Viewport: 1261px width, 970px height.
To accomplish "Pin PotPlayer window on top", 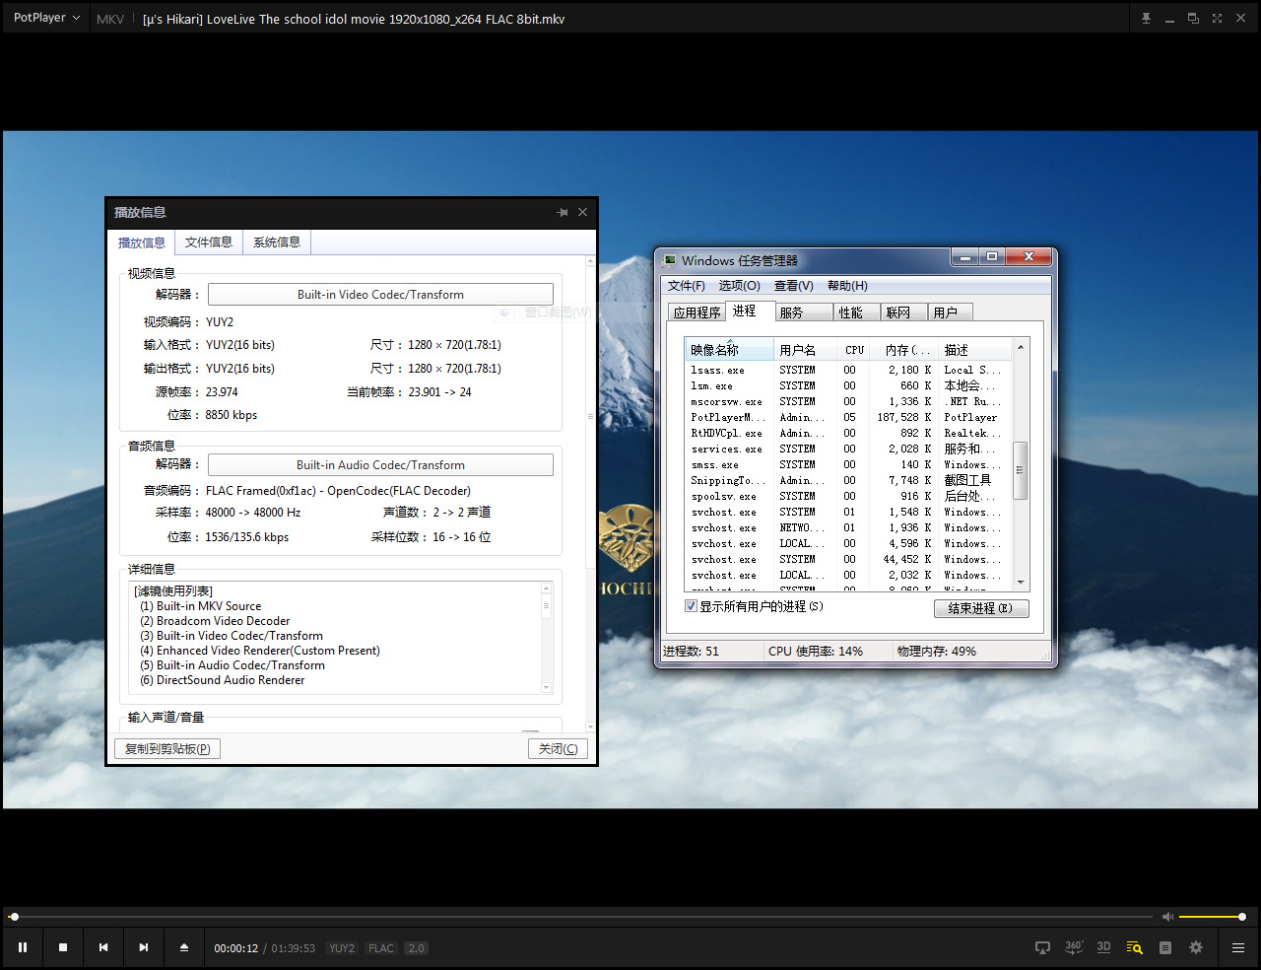I will (1146, 18).
